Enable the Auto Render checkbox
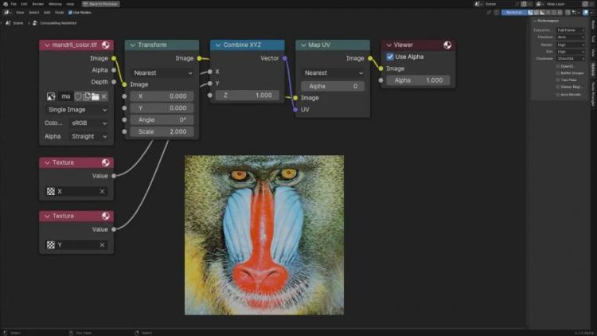Viewport: 597px width, 336px height. pyautogui.click(x=558, y=94)
